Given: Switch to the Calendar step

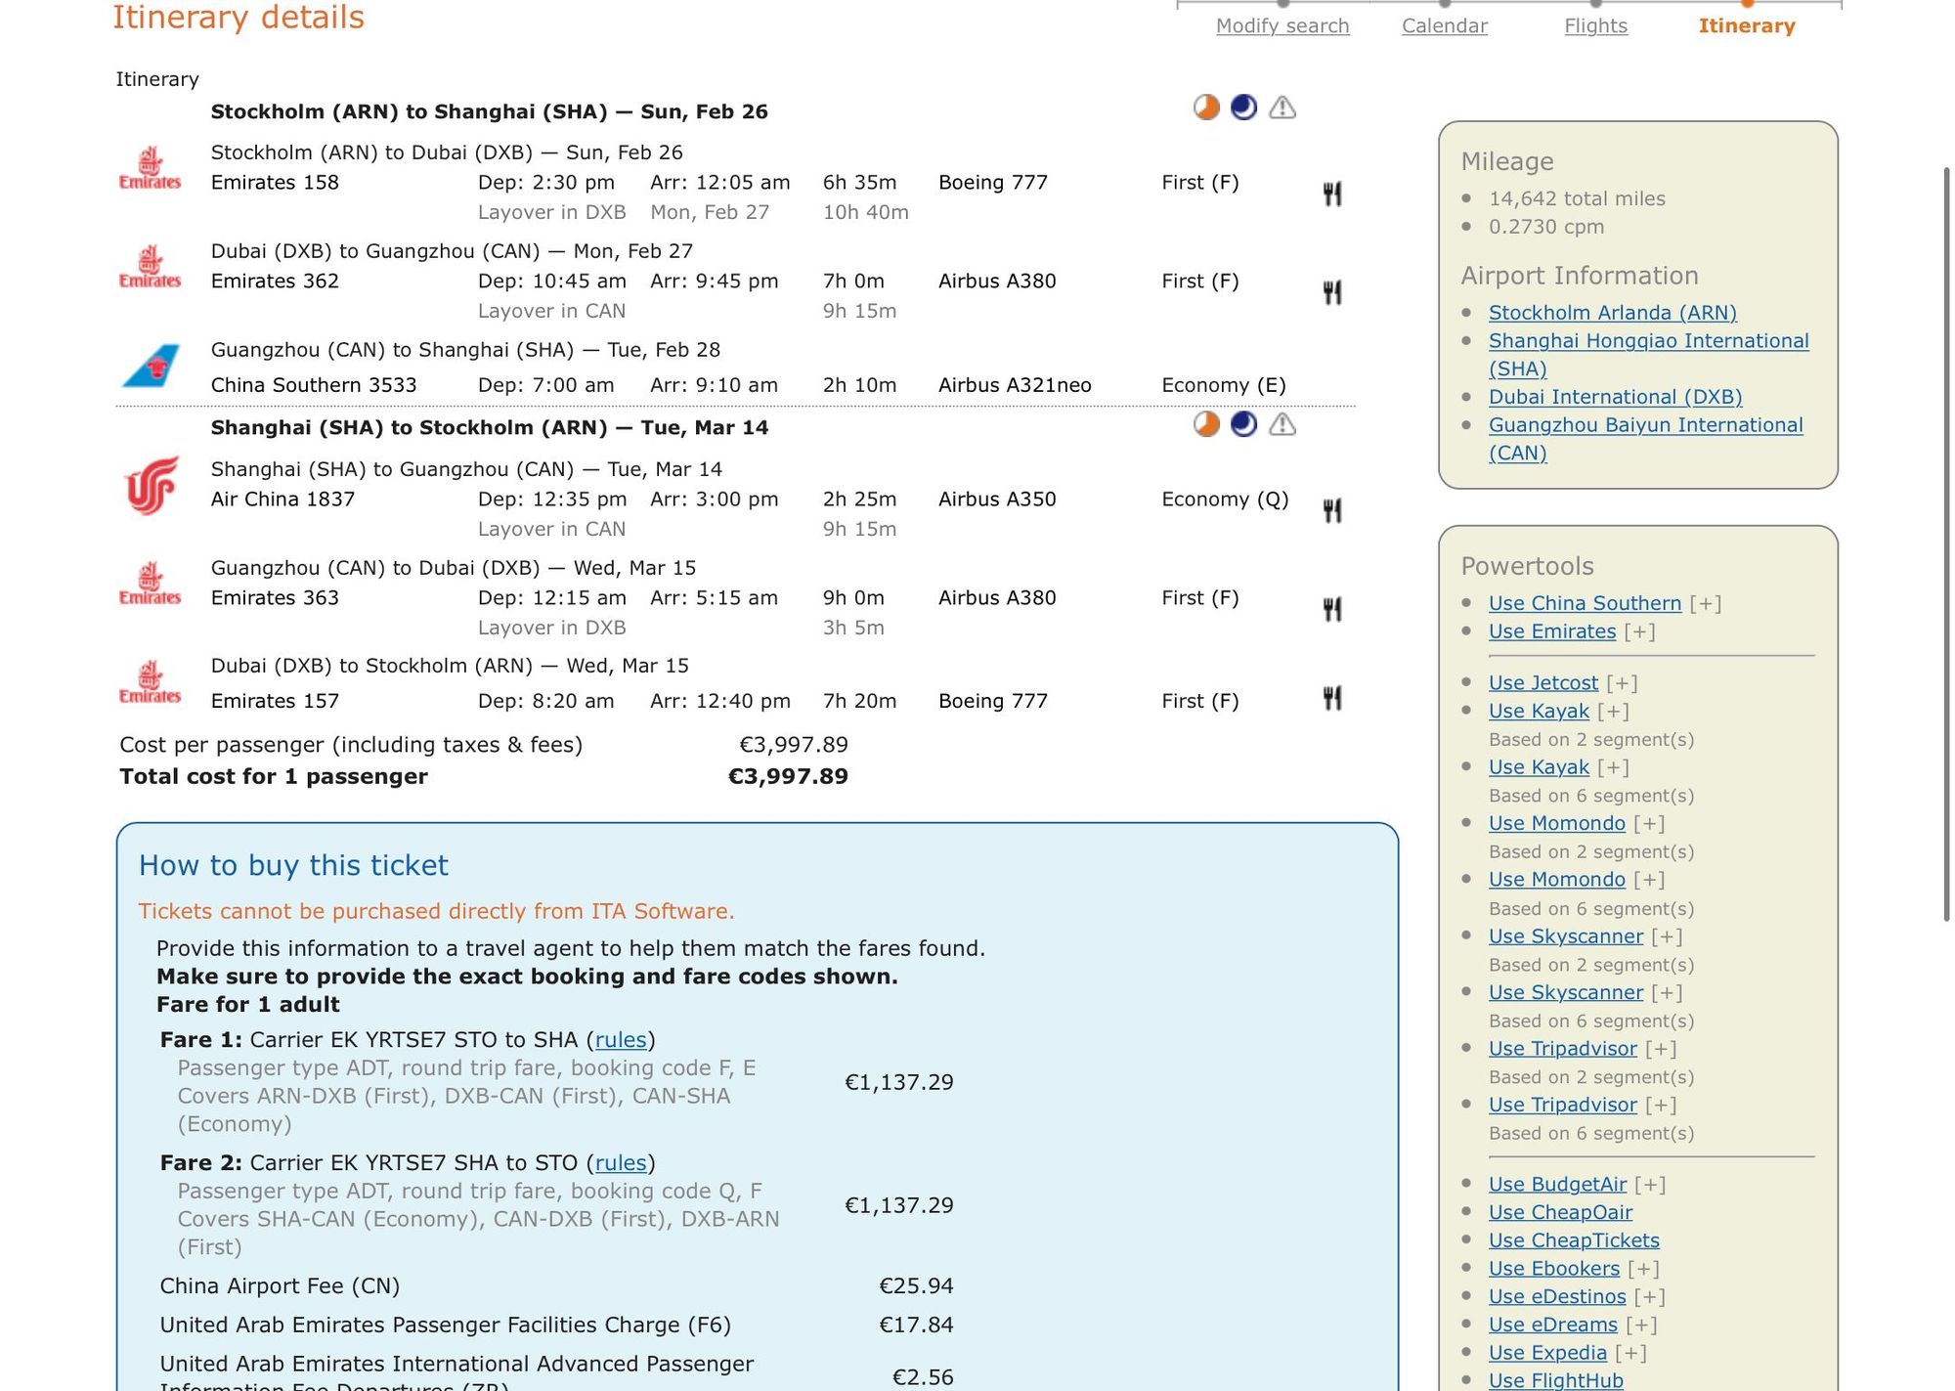Looking at the screenshot, I should pyautogui.click(x=1445, y=25).
